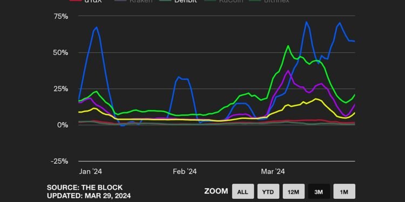Click the Mar '24 axis label
The width and height of the screenshot is (405, 202).
click(273, 171)
